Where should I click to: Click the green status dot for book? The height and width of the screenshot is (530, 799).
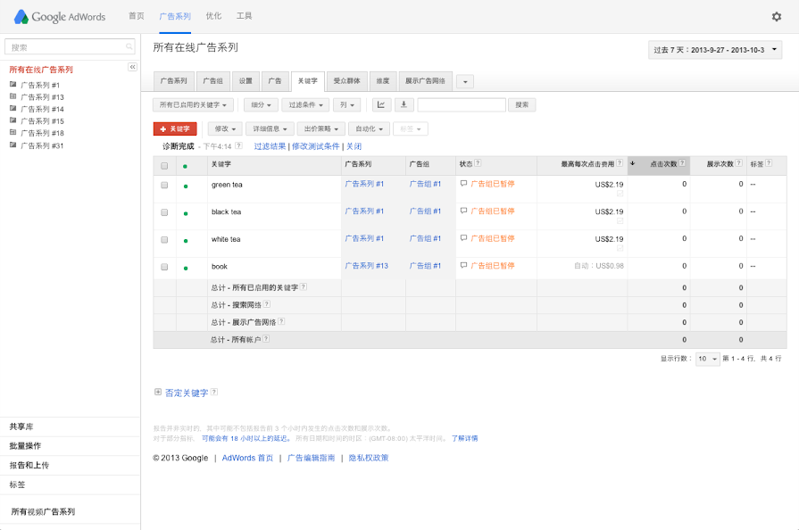pyautogui.click(x=186, y=267)
